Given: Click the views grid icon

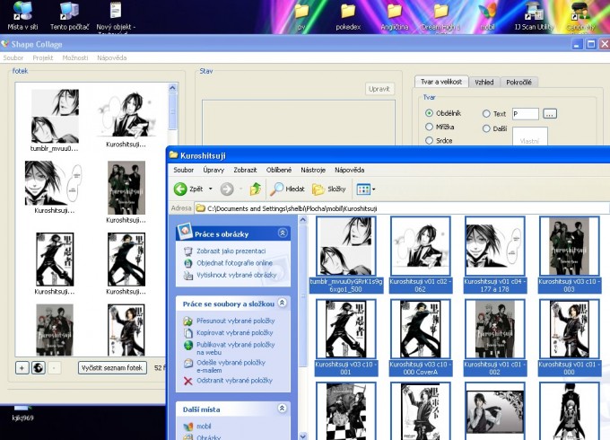Looking at the screenshot, I should 363,189.
